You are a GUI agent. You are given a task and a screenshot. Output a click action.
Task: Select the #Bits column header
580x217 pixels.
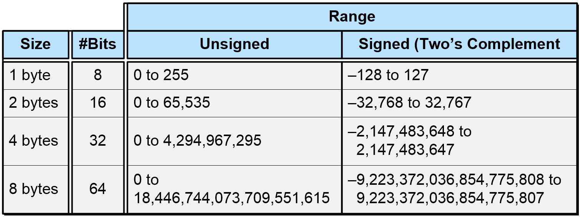coord(98,44)
